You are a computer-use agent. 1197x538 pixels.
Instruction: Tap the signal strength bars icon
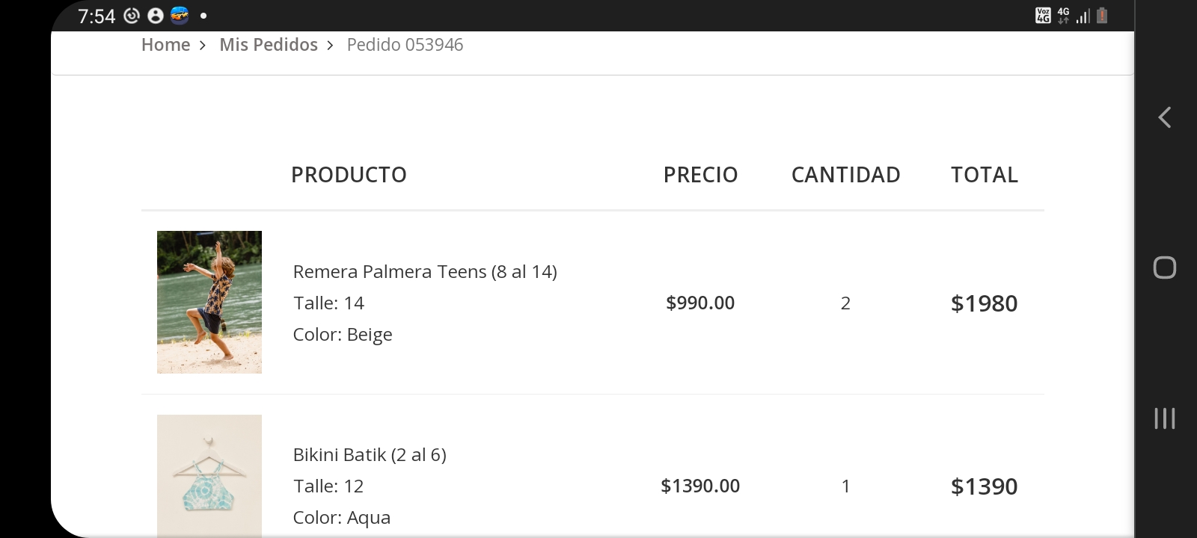coord(1083,16)
